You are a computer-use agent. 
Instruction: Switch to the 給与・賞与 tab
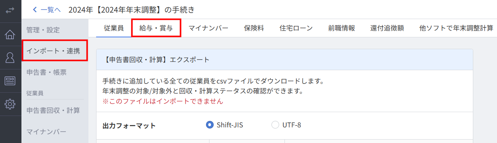point(156,28)
